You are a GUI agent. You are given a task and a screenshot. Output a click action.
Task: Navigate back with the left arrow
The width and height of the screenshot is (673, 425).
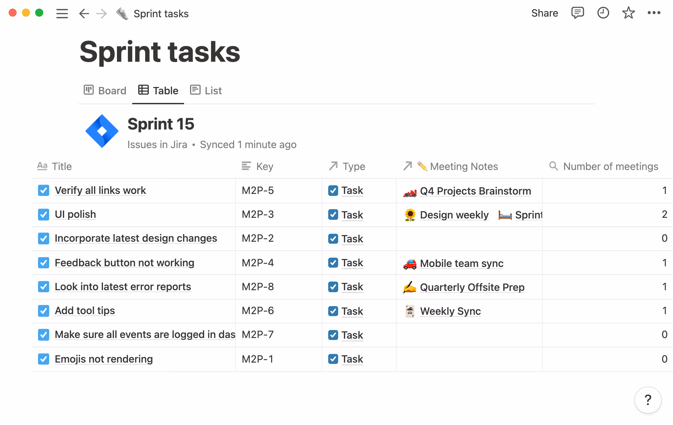coord(84,13)
